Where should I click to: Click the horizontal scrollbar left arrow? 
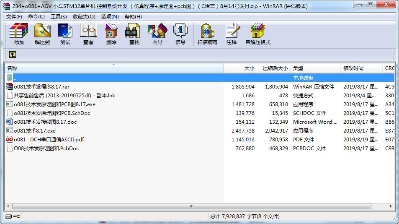8,206
